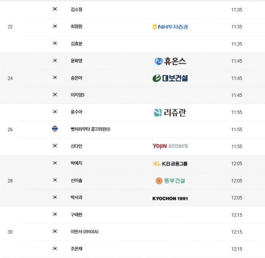Click the 12:05 tee time for 신이솔
The height and width of the screenshot is (258, 265).
[237, 181]
